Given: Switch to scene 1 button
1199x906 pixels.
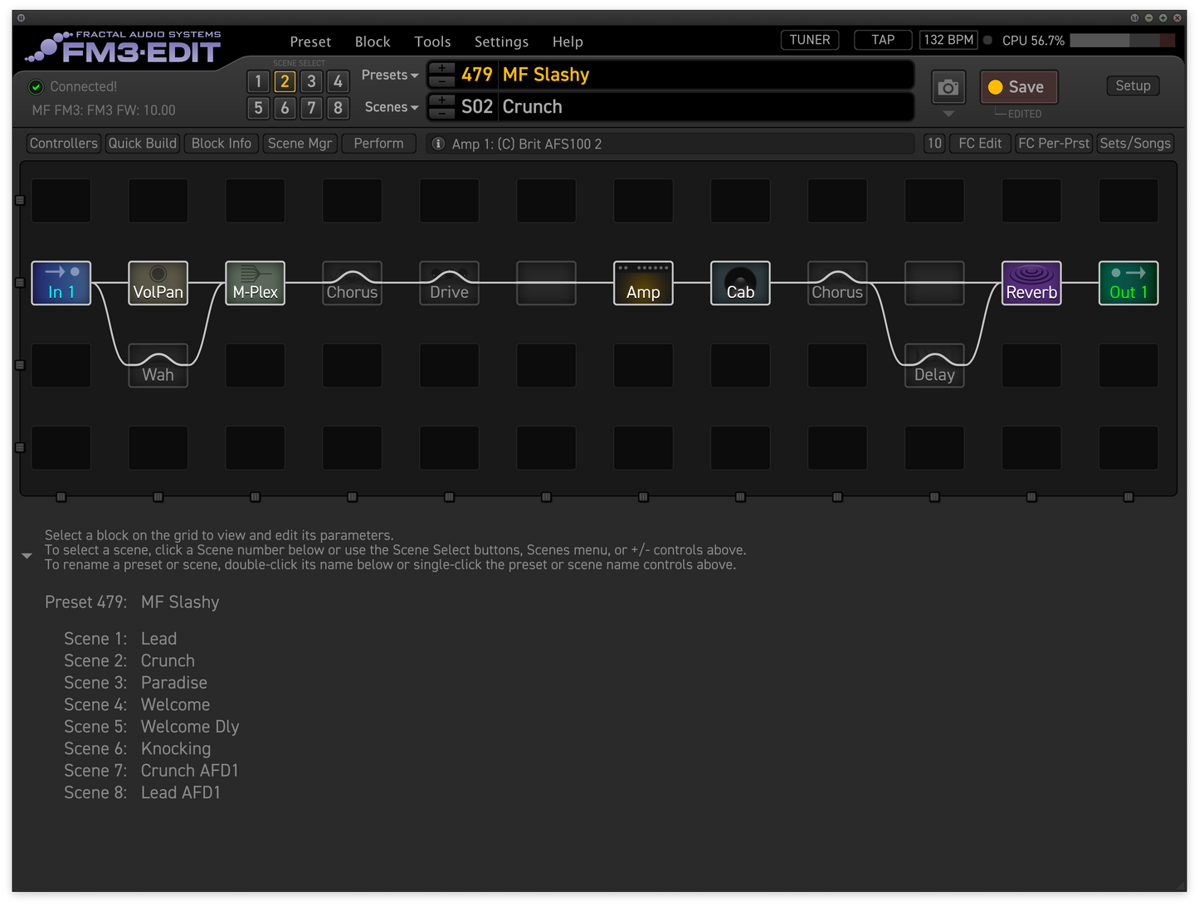Looking at the screenshot, I should click(x=258, y=81).
